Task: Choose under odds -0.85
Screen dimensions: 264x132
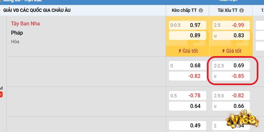Action: [231, 76]
